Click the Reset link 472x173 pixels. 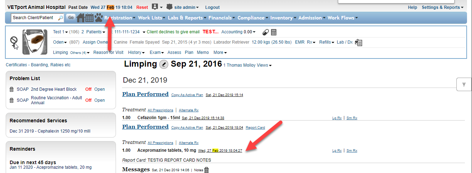142,7
